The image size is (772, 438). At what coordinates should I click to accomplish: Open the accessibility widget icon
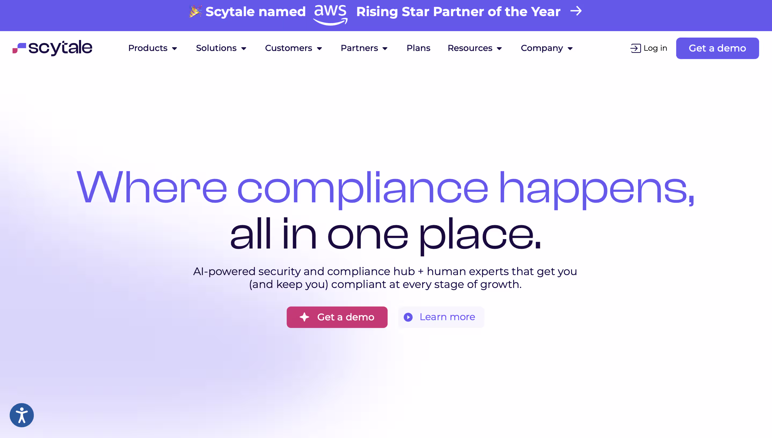[x=22, y=415]
